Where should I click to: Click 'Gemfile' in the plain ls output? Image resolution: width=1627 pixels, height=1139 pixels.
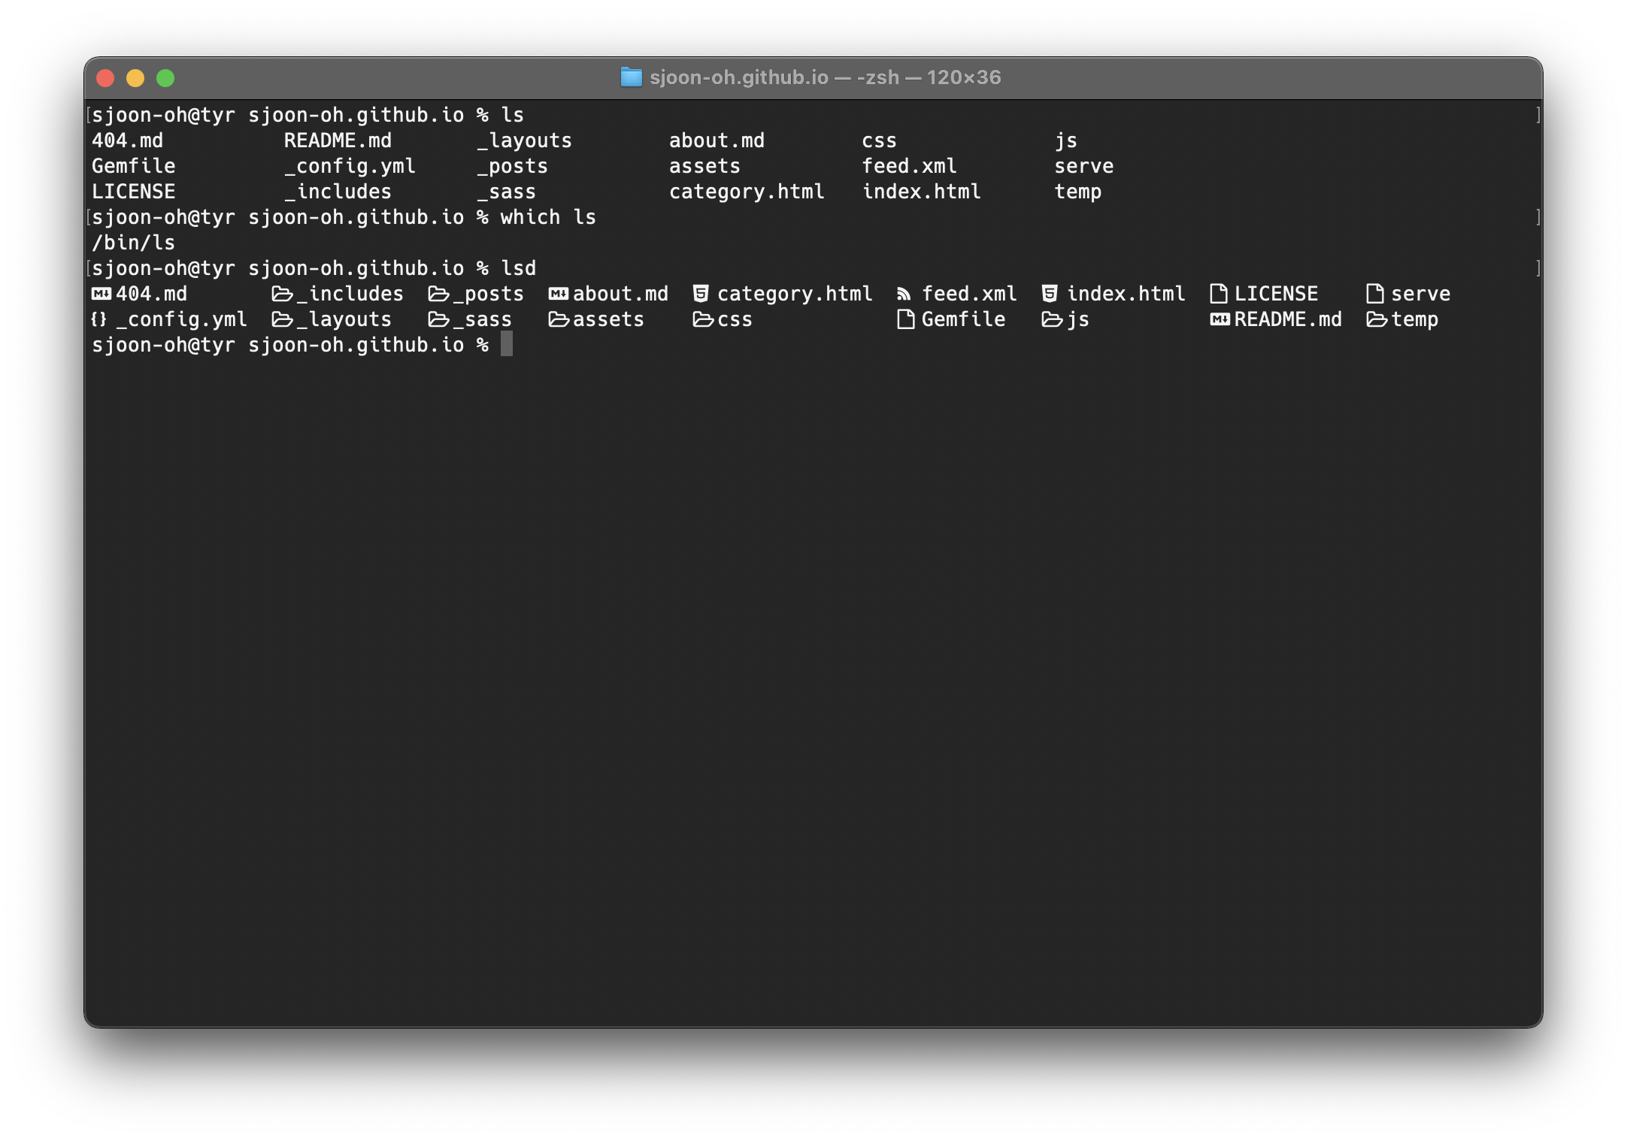click(133, 166)
